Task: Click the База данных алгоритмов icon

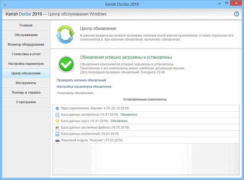Action: 57,114
